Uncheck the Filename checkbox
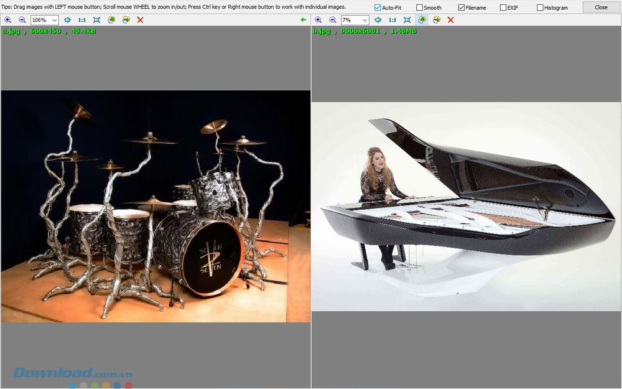The width and height of the screenshot is (622, 389). tap(462, 7)
